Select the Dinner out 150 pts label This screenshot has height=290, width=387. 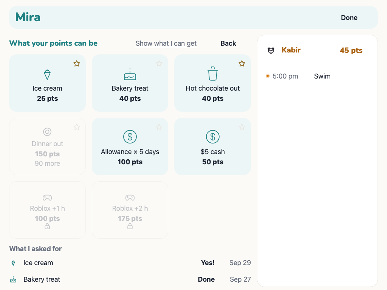[x=47, y=154]
